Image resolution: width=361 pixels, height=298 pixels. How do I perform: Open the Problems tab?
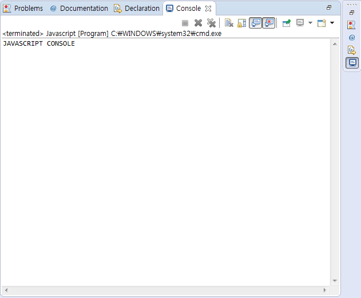(x=23, y=9)
